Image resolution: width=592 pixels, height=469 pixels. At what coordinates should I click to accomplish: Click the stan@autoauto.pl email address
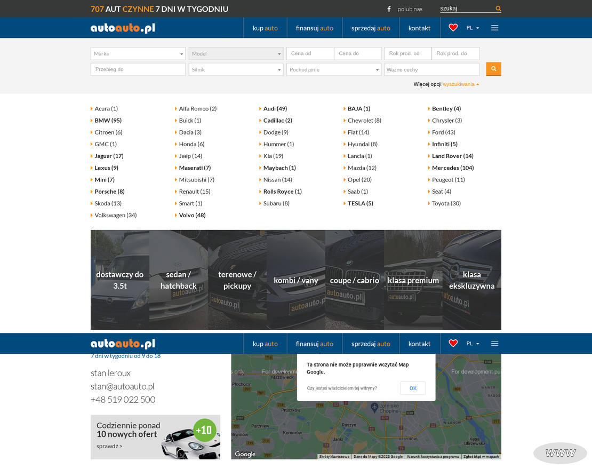tap(122, 386)
